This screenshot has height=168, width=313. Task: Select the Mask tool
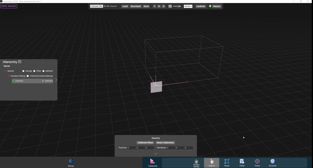[227, 162]
